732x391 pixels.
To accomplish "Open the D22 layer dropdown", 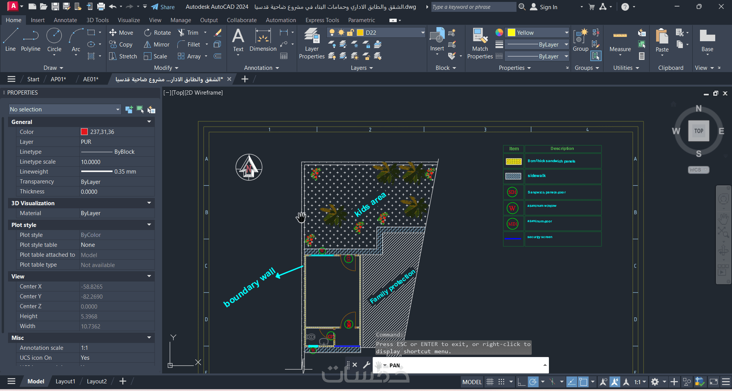I will point(422,33).
